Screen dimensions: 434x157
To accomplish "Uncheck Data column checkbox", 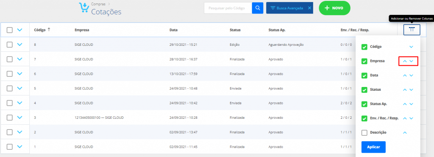I will point(364,76).
